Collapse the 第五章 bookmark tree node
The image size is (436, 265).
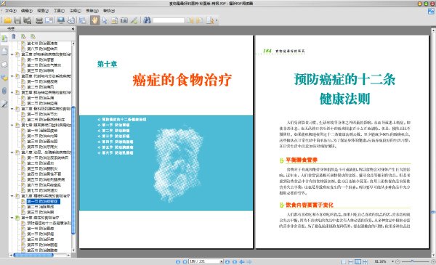12,92
